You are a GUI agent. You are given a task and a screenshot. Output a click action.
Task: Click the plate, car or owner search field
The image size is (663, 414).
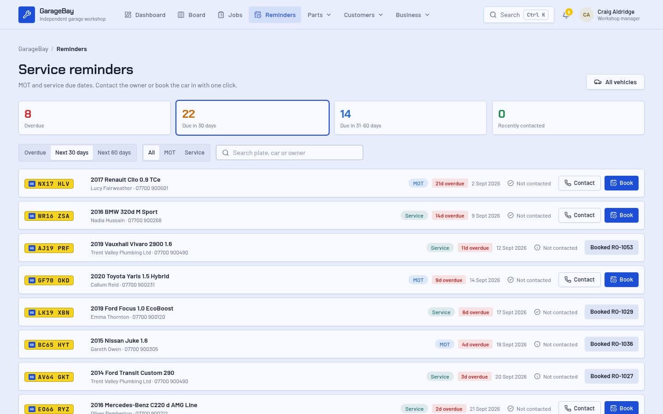(x=290, y=153)
